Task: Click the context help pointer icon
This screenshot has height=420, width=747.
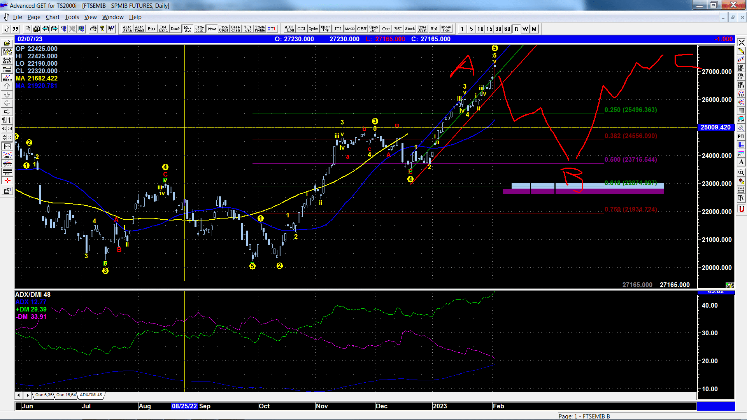Action: pos(111,29)
